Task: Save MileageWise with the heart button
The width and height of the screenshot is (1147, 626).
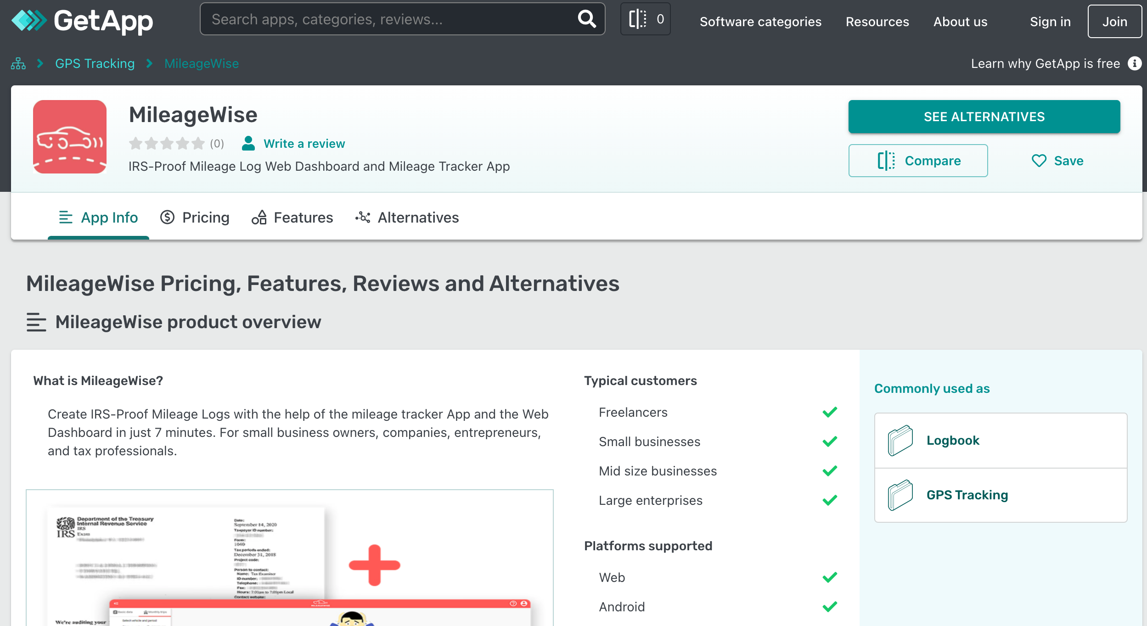Action: tap(1057, 161)
